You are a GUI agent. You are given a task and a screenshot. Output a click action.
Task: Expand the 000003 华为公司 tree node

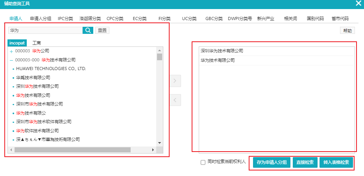(11, 51)
